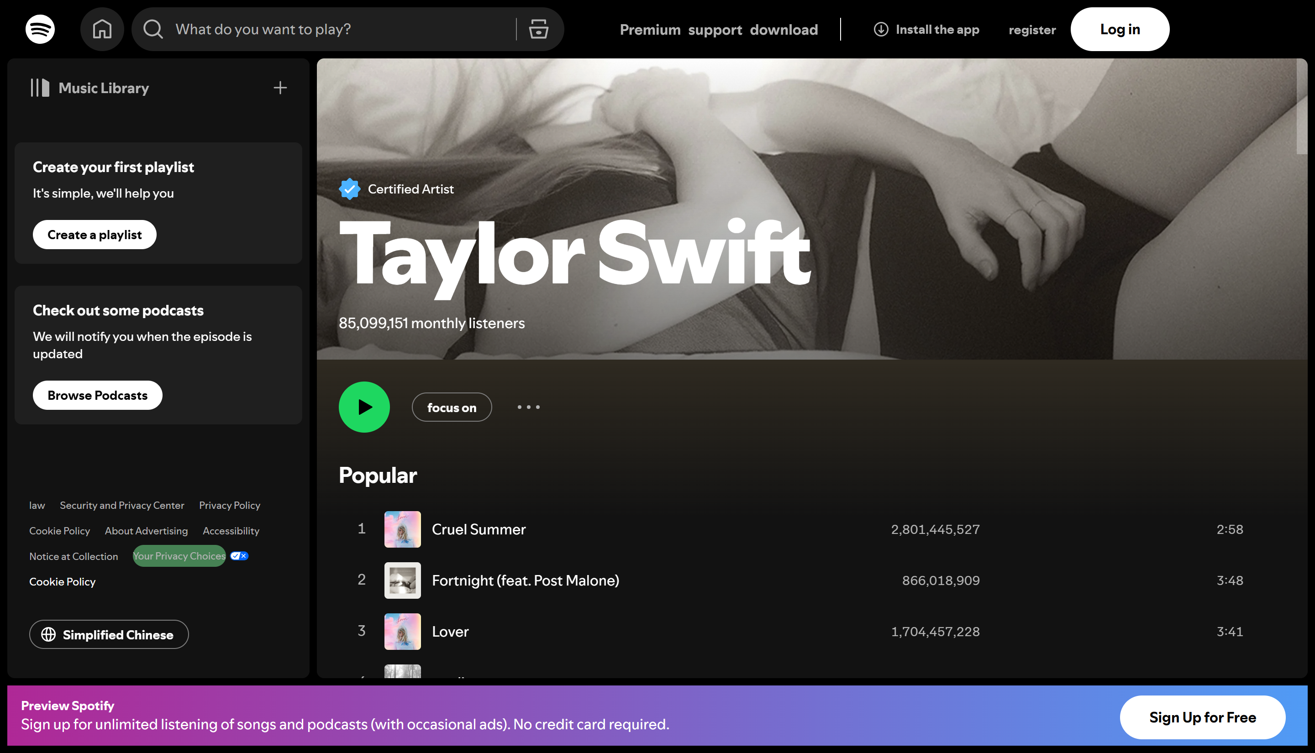Open the Premium menu item

click(x=650, y=30)
